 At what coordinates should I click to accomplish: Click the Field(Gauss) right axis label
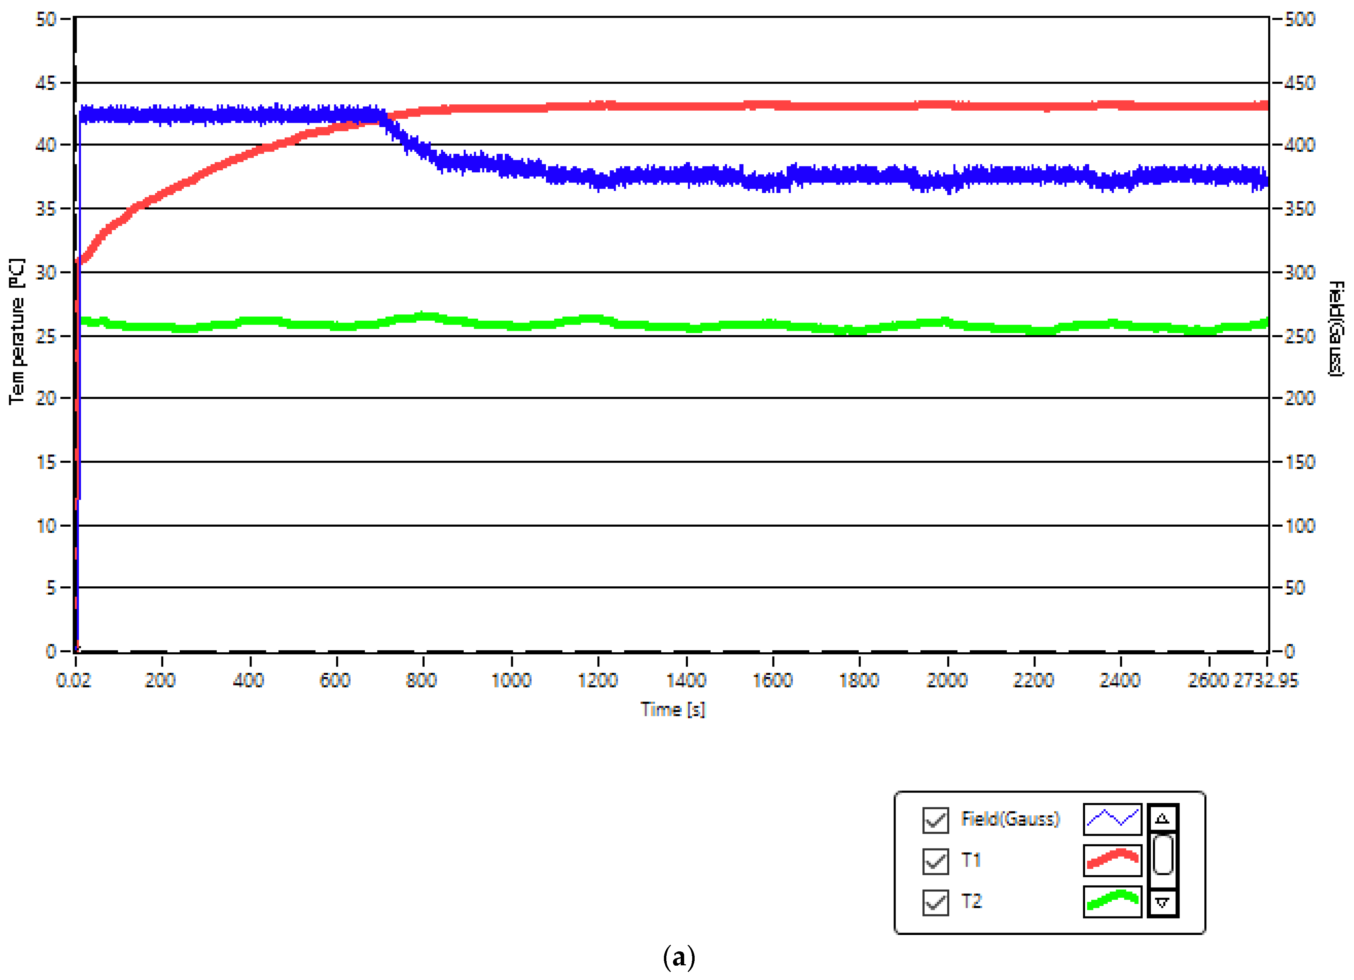1336,329
